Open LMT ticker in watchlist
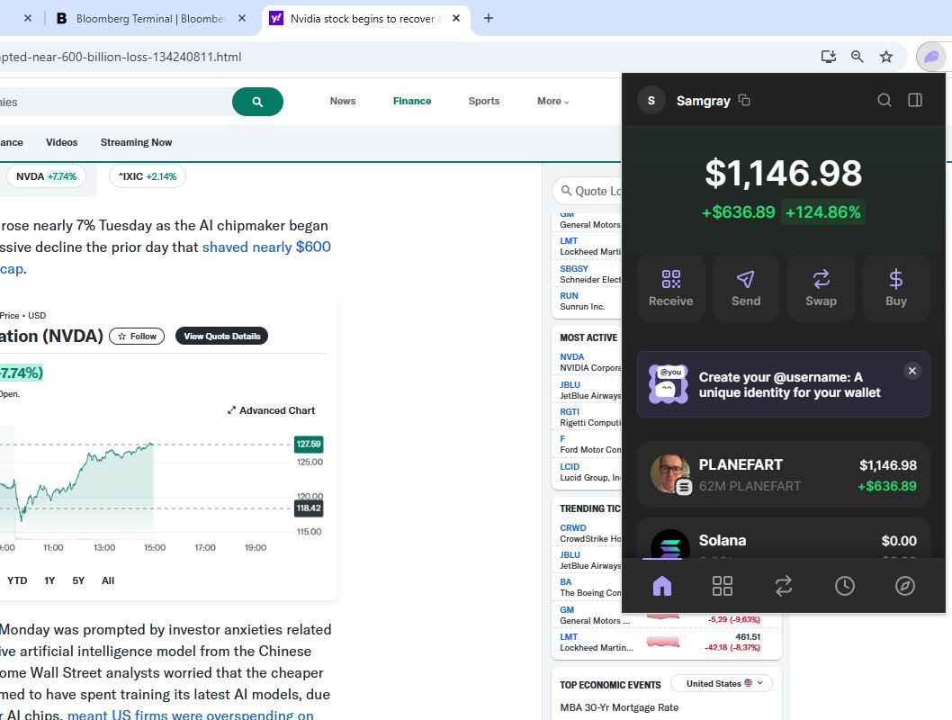The width and height of the screenshot is (952, 720). (x=569, y=241)
